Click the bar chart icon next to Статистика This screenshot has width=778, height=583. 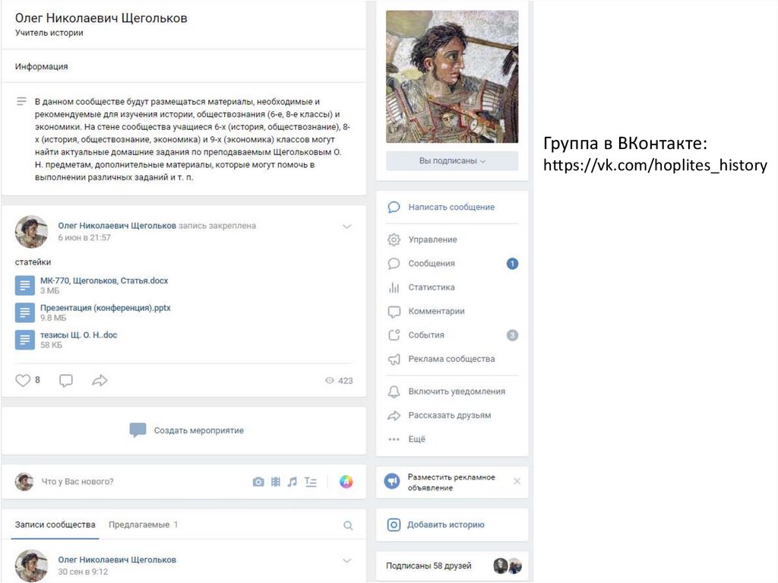[394, 287]
